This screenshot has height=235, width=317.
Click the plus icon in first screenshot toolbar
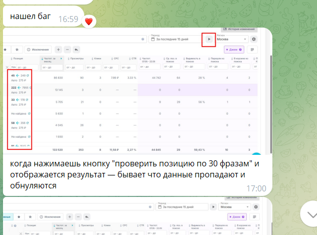tap(58, 50)
